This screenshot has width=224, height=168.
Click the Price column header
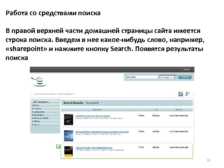click(156, 110)
